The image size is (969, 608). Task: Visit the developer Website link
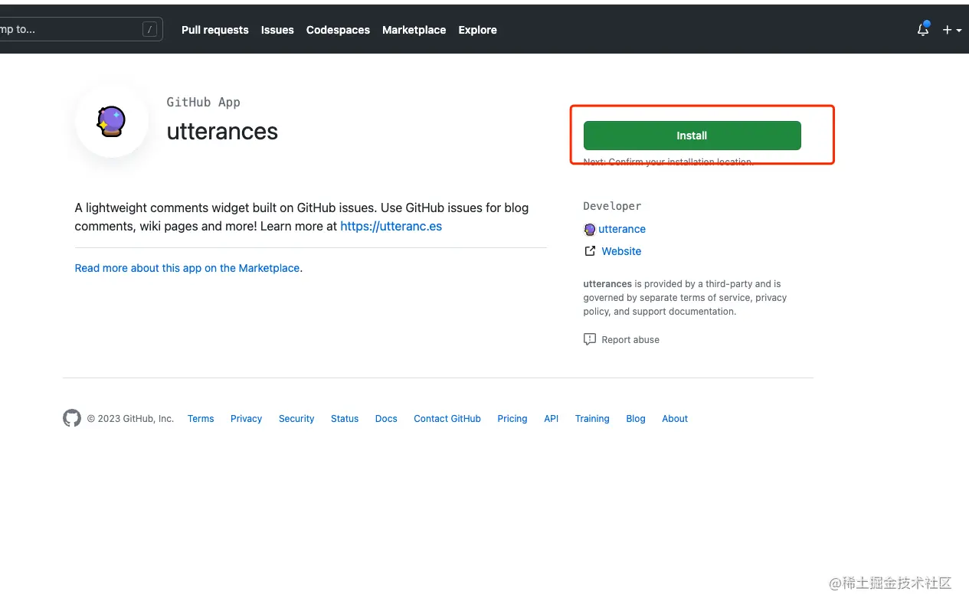pyautogui.click(x=621, y=251)
